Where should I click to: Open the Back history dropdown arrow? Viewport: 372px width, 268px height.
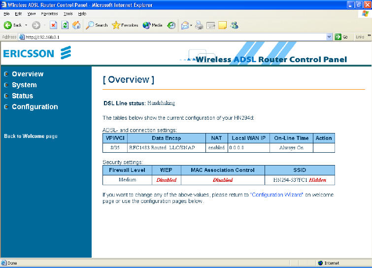tap(26, 25)
